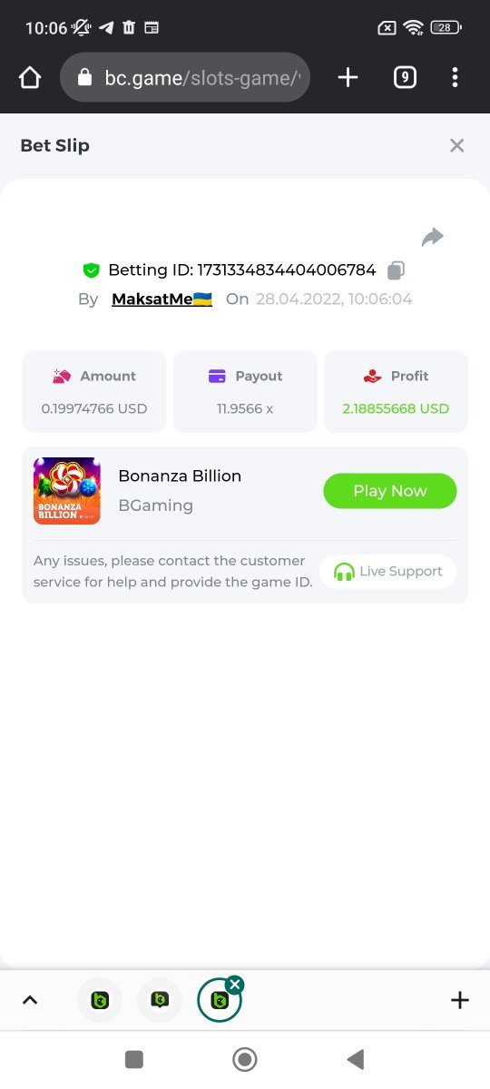Open the browser three-dot menu
Screen dimensions: 490x1089
456,78
